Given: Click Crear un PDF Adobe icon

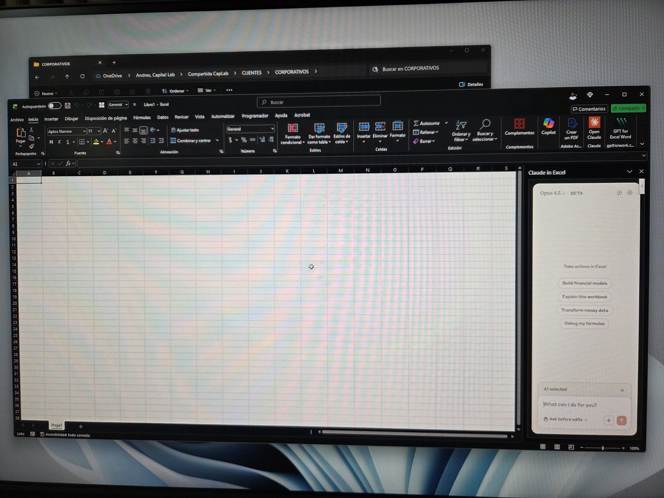Looking at the screenshot, I should click(x=572, y=123).
